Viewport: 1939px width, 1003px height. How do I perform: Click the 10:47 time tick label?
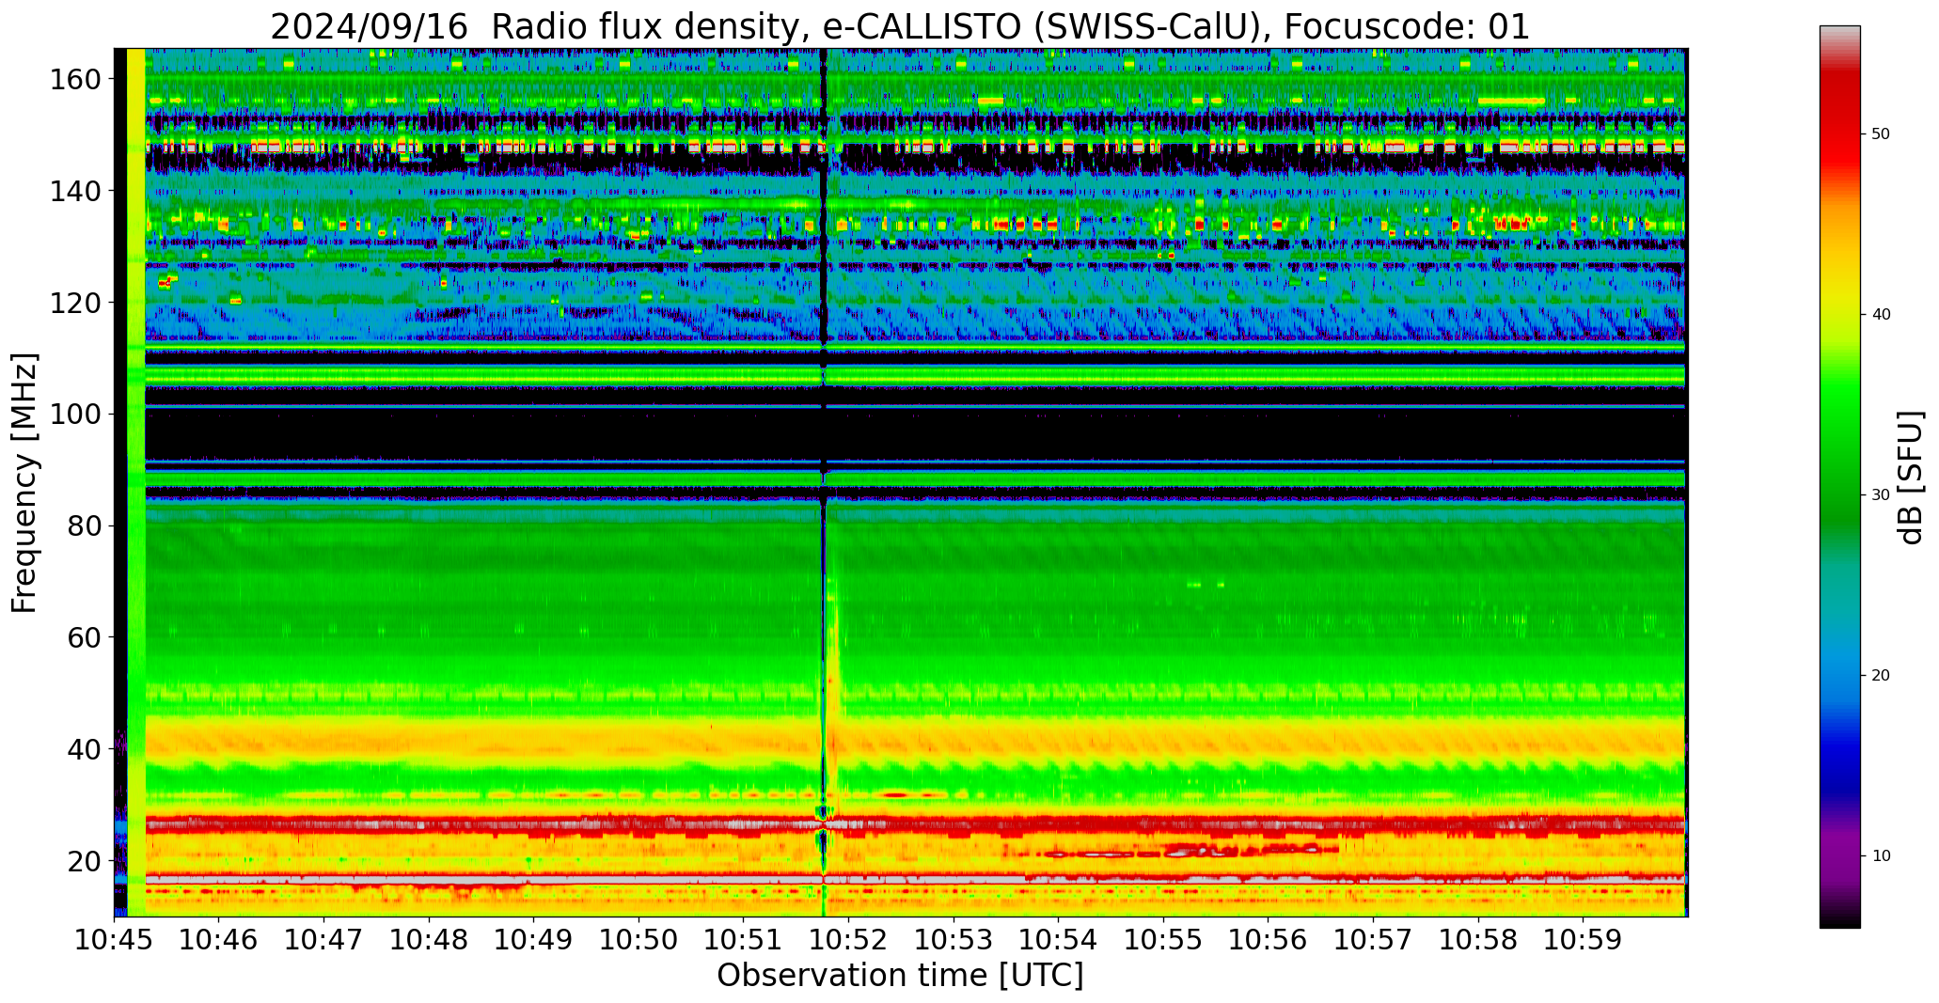323,939
